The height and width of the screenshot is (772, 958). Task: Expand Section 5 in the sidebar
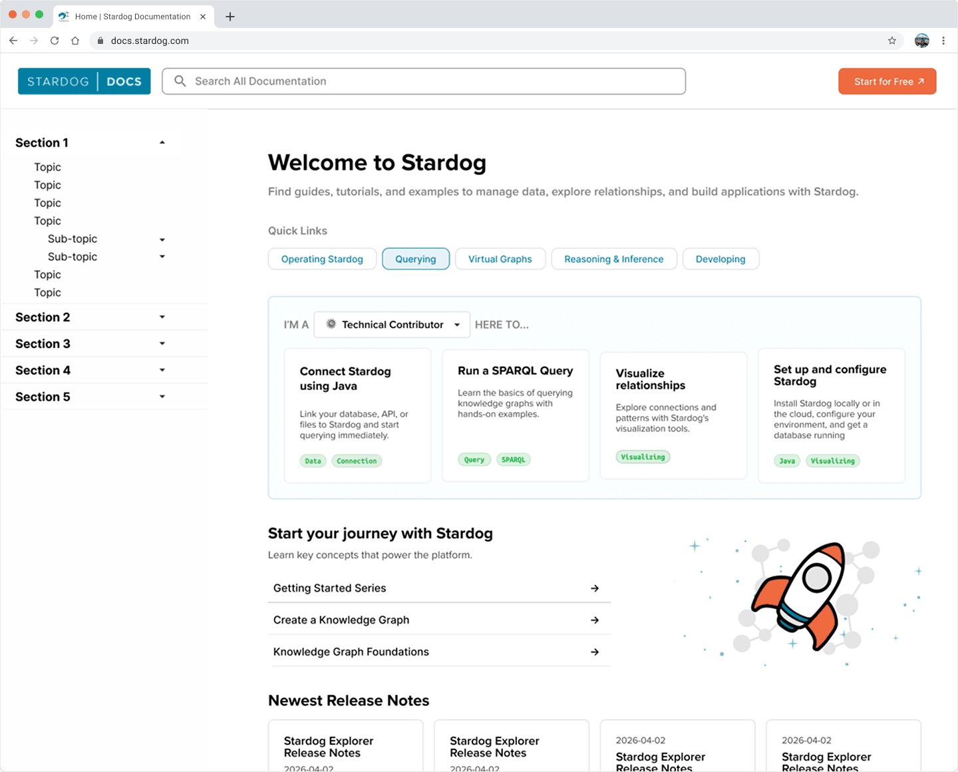coord(162,397)
